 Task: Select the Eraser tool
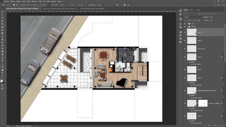coord(2,46)
